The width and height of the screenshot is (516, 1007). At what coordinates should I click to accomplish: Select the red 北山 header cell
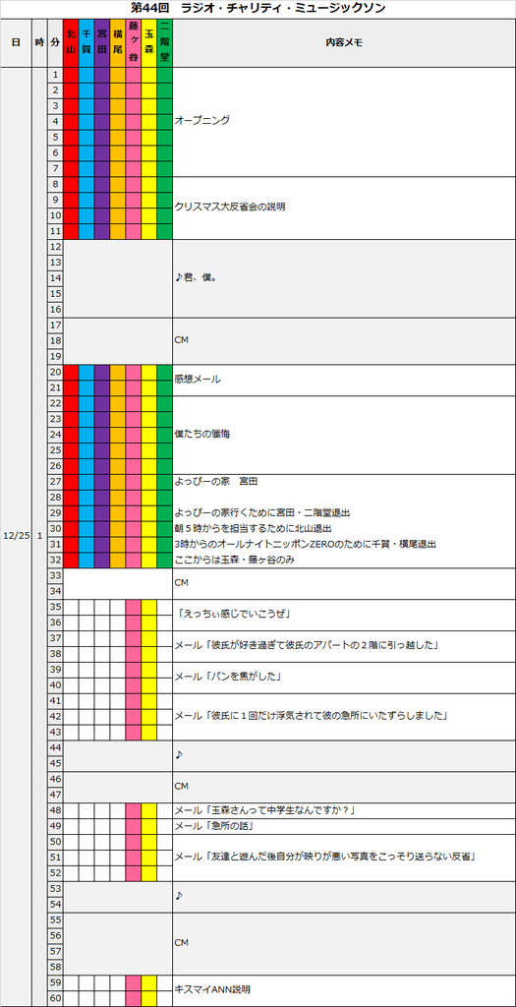point(71,42)
